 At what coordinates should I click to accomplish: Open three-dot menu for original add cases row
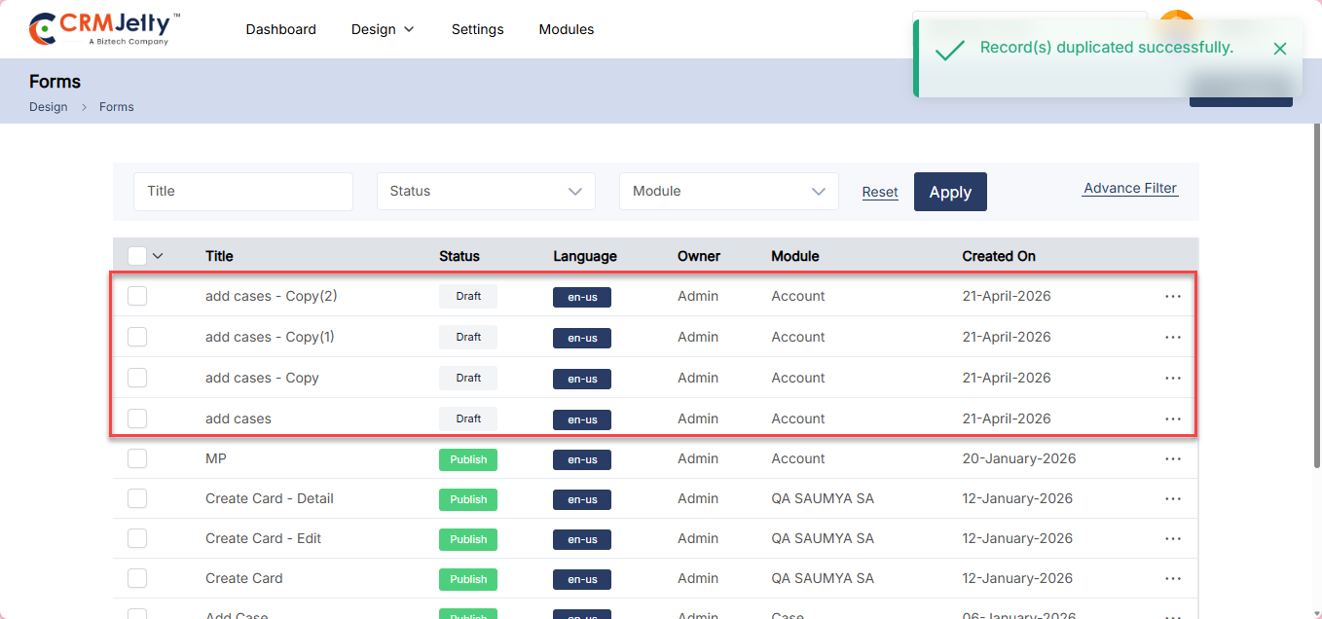[x=1172, y=419]
